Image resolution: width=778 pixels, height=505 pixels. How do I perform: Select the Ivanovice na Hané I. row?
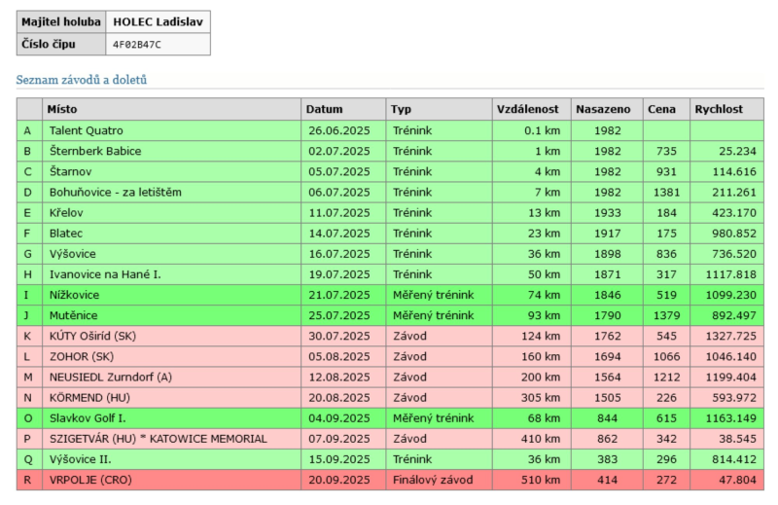click(x=105, y=274)
